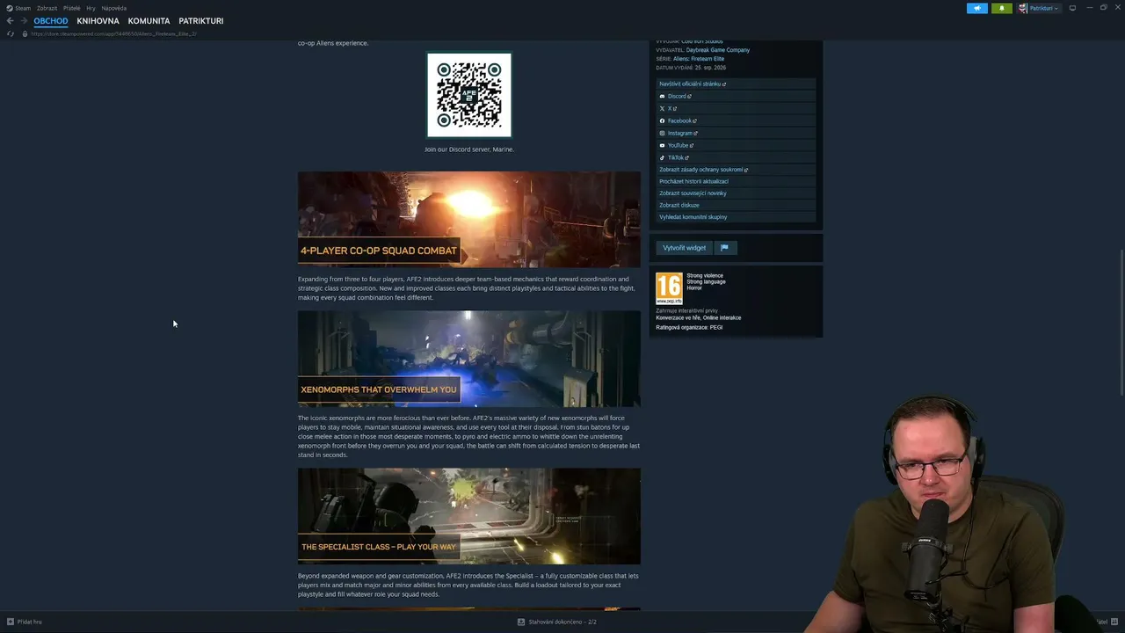Click the Aliens: Fireteam Elite series link
This screenshot has width=1125, height=633.
pos(699,59)
